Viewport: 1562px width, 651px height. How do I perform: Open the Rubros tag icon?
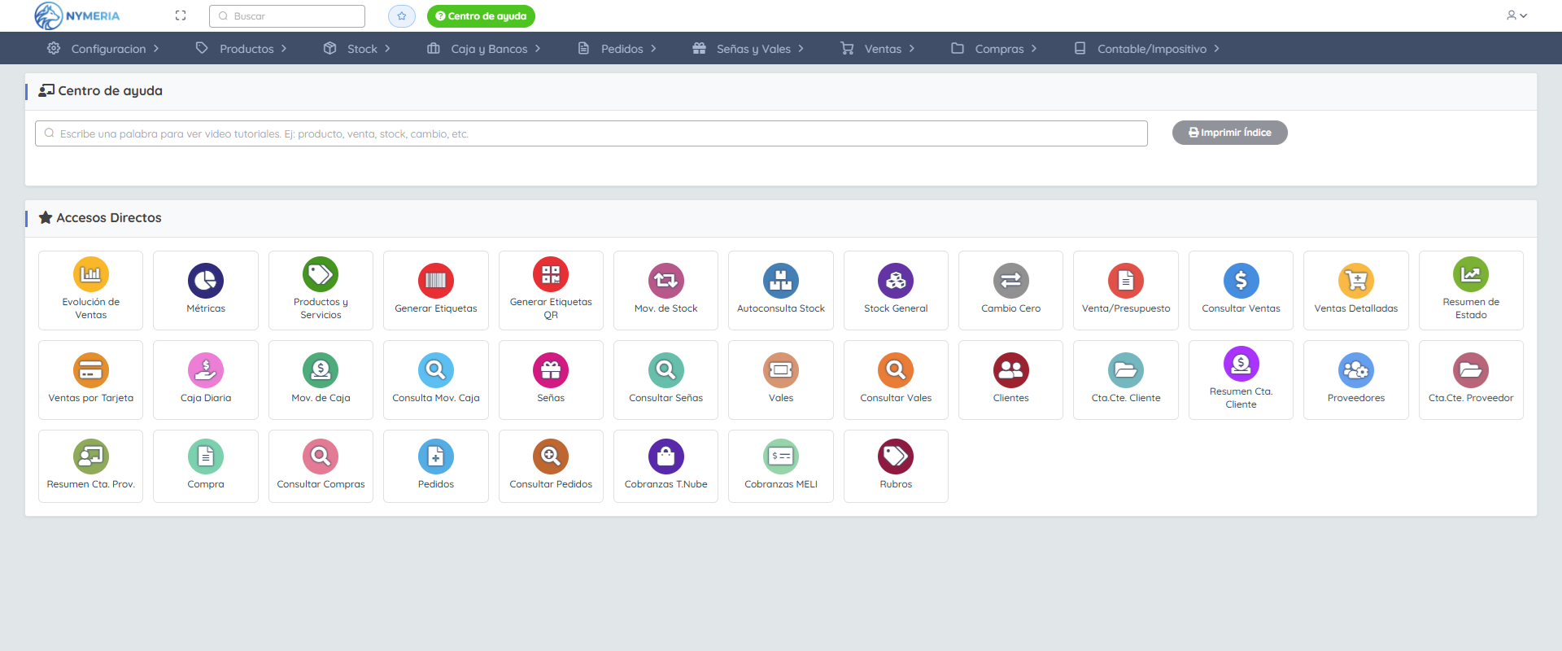[896, 457]
